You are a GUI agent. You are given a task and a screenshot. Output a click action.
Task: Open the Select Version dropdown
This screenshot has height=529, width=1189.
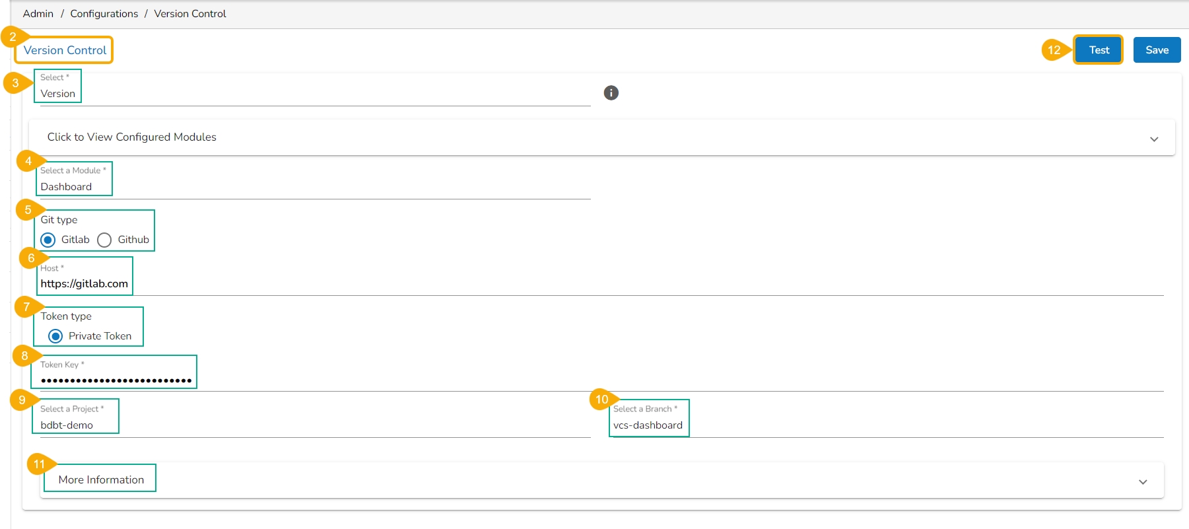click(x=310, y=94)
